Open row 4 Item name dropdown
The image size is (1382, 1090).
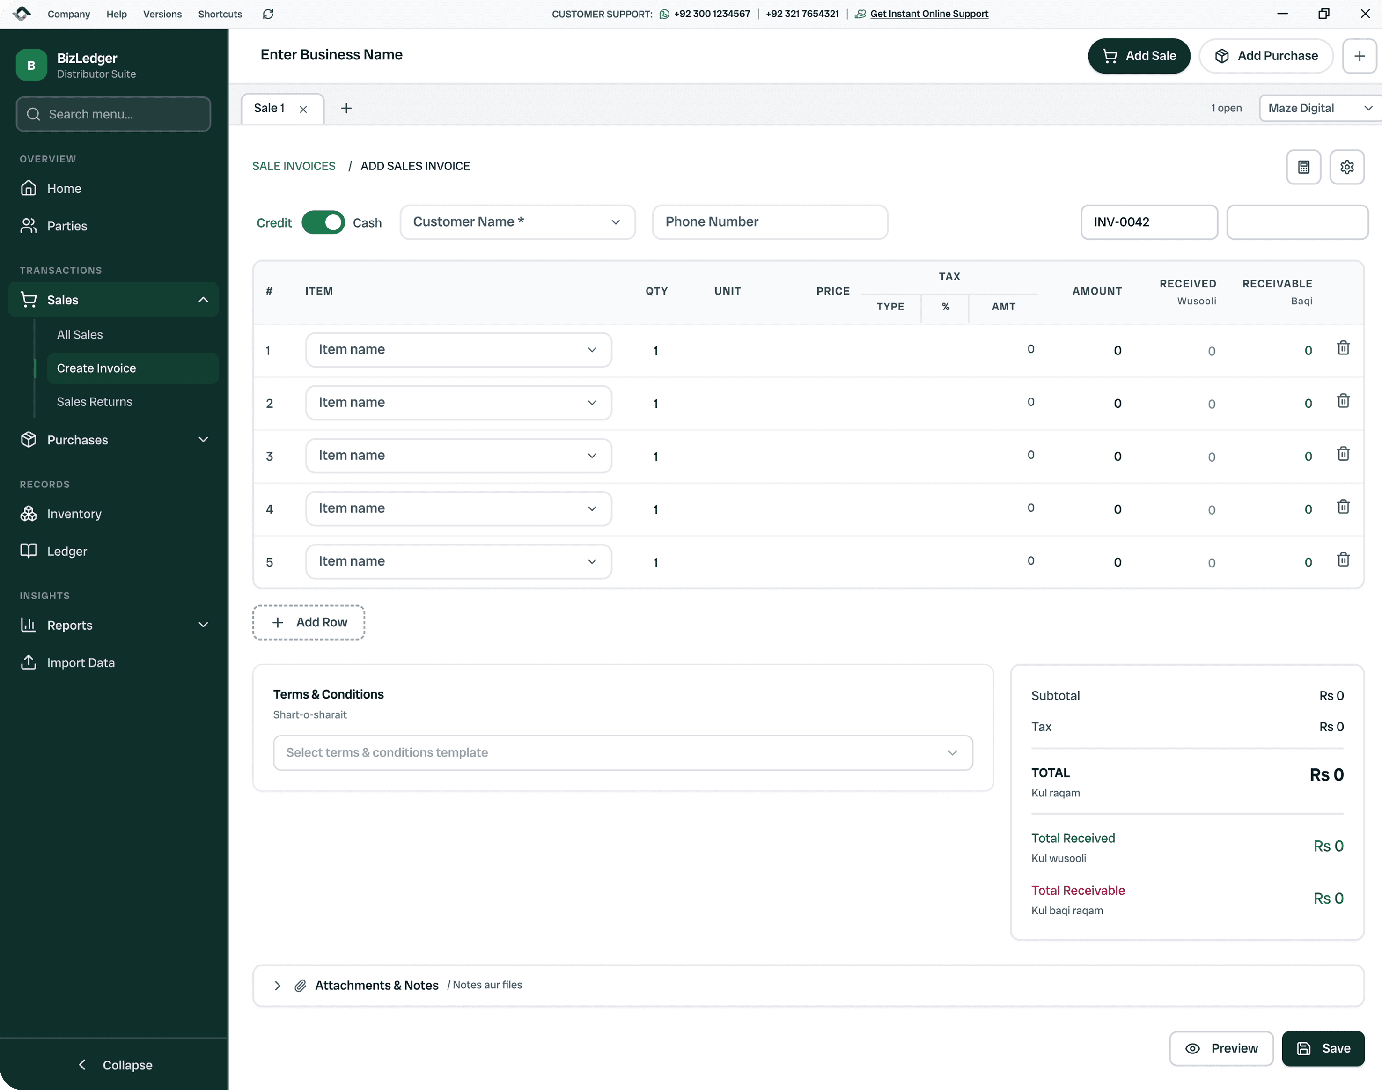pos(458,508)
